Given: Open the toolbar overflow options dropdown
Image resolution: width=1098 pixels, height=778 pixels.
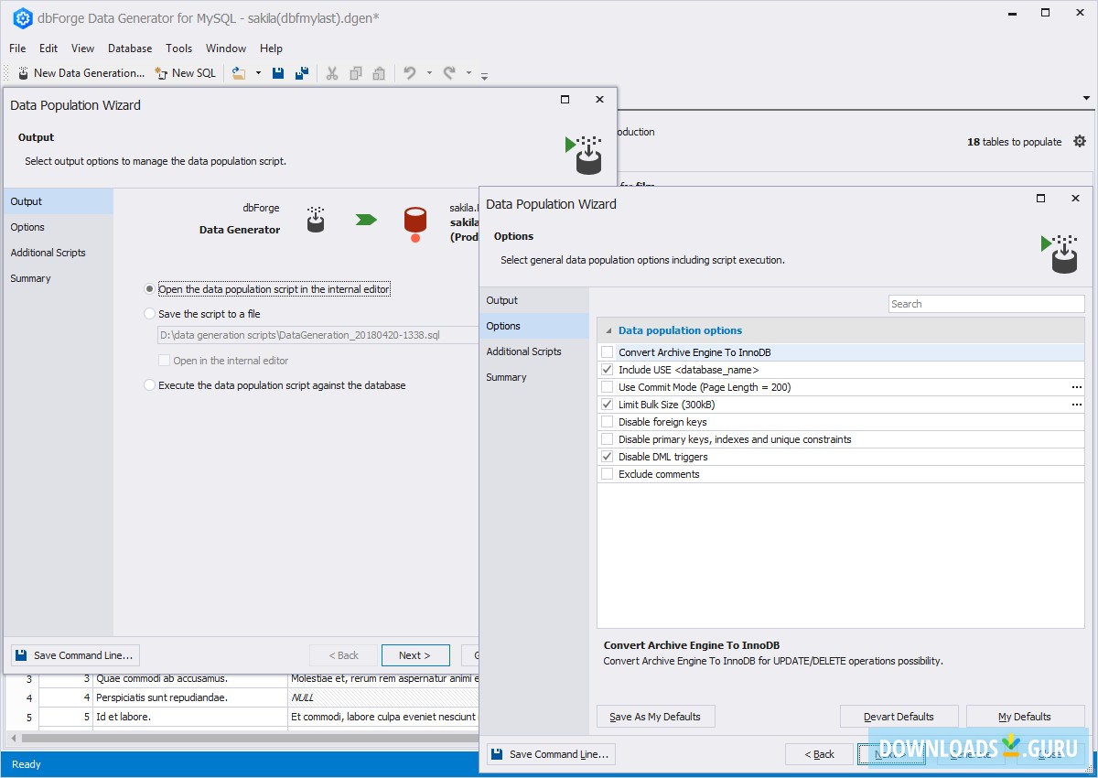Looking at the screenshot, I should pyautogui.click(x=485, y=75).
